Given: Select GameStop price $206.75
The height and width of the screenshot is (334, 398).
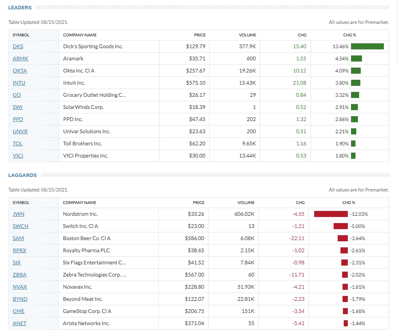Looking at the screenshot, I should [x=194, y=311].
